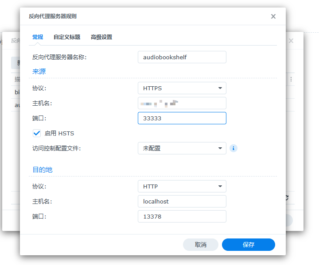Open the 高级设置 tab

pos(101,37)
